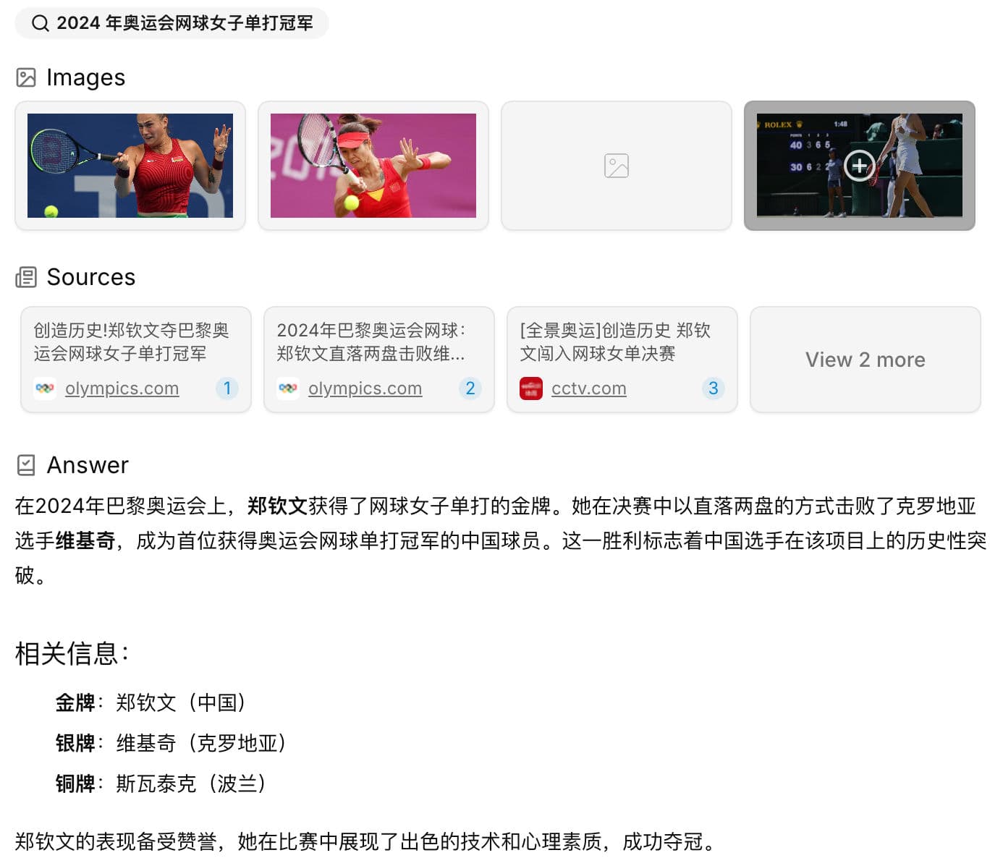The image size is (1003, 858).
Task: Expand sources with View 2 more
Action: click(865, 360)
